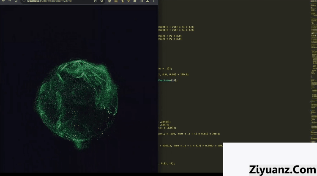The image size is (317, 176).
Task: Click the code line containing 4345.3
Action: pos(190,145)
